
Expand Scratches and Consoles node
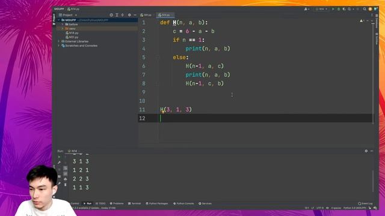[59, 46]
